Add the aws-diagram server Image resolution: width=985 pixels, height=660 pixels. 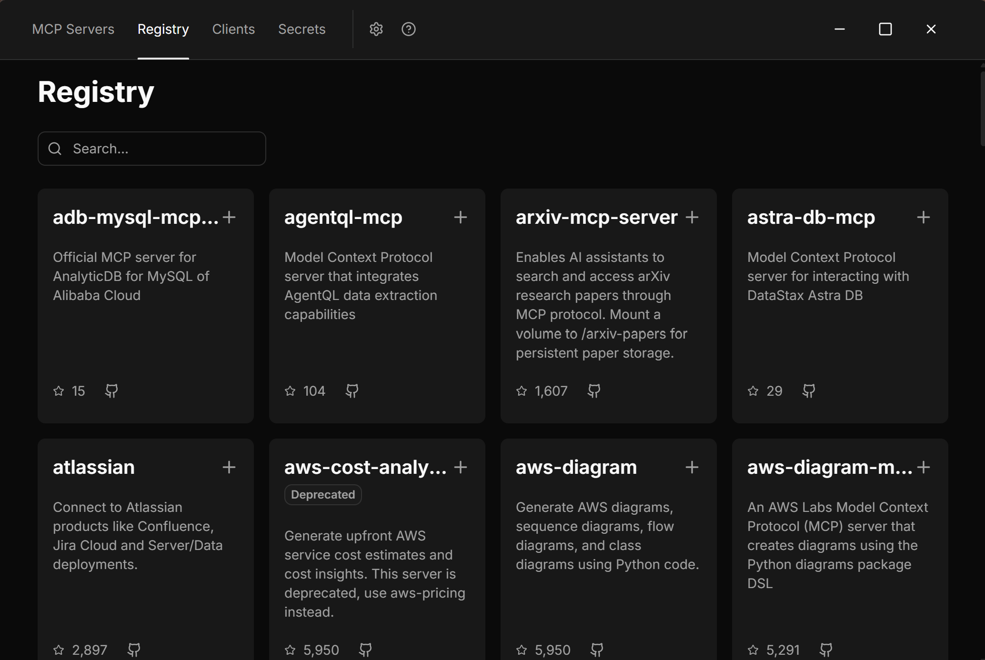(x=692, y=467)
